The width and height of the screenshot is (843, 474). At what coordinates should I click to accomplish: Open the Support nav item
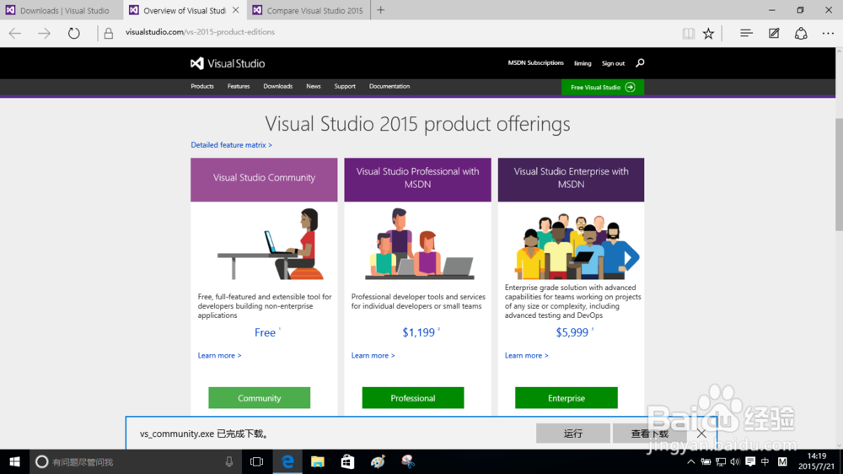pyautogui.click(x=345, y=86)
